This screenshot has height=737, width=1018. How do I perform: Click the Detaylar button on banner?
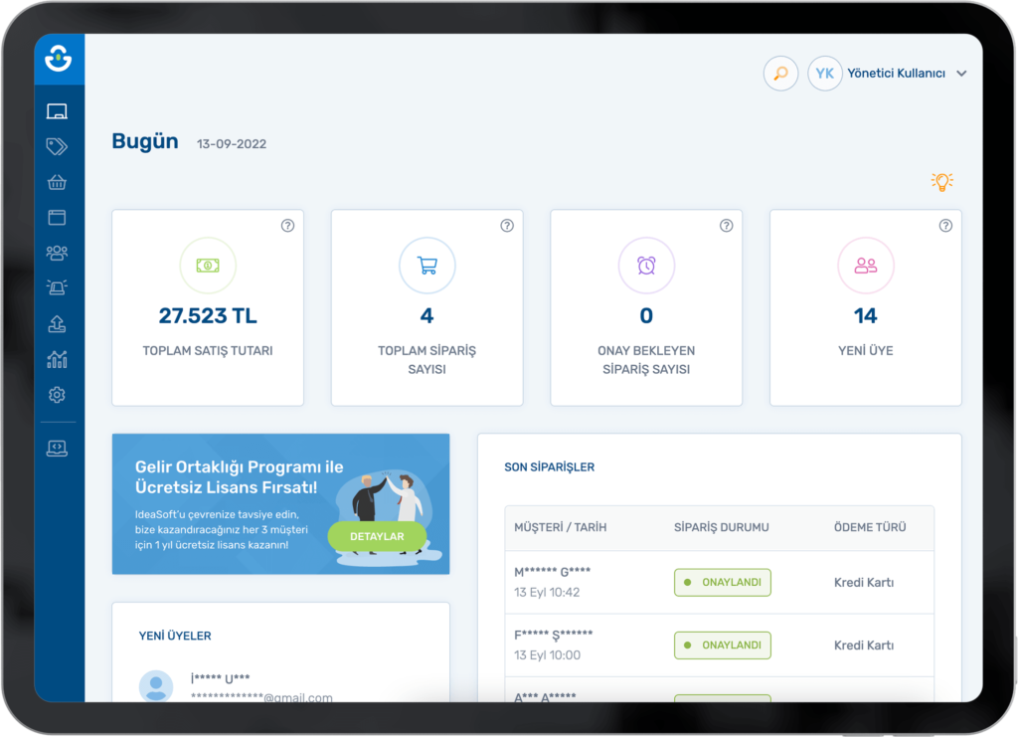coord(377,537)
